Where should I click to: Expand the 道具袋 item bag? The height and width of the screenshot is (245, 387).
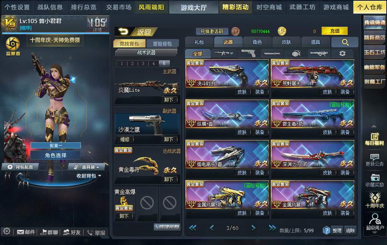[x=87, y=167]
